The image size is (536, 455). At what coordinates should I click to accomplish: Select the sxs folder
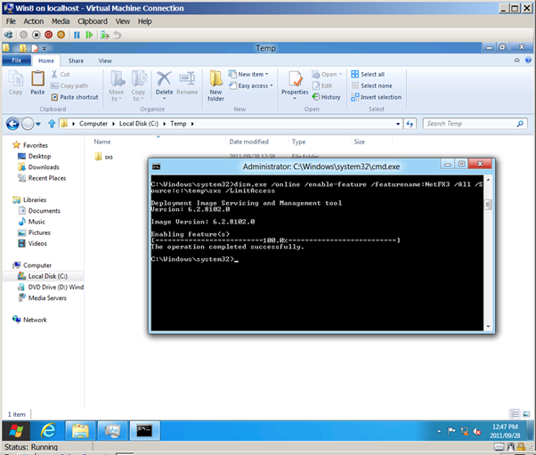point(103,157)
